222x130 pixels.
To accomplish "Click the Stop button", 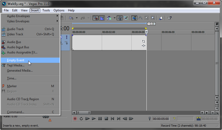I will click(106, 119).
